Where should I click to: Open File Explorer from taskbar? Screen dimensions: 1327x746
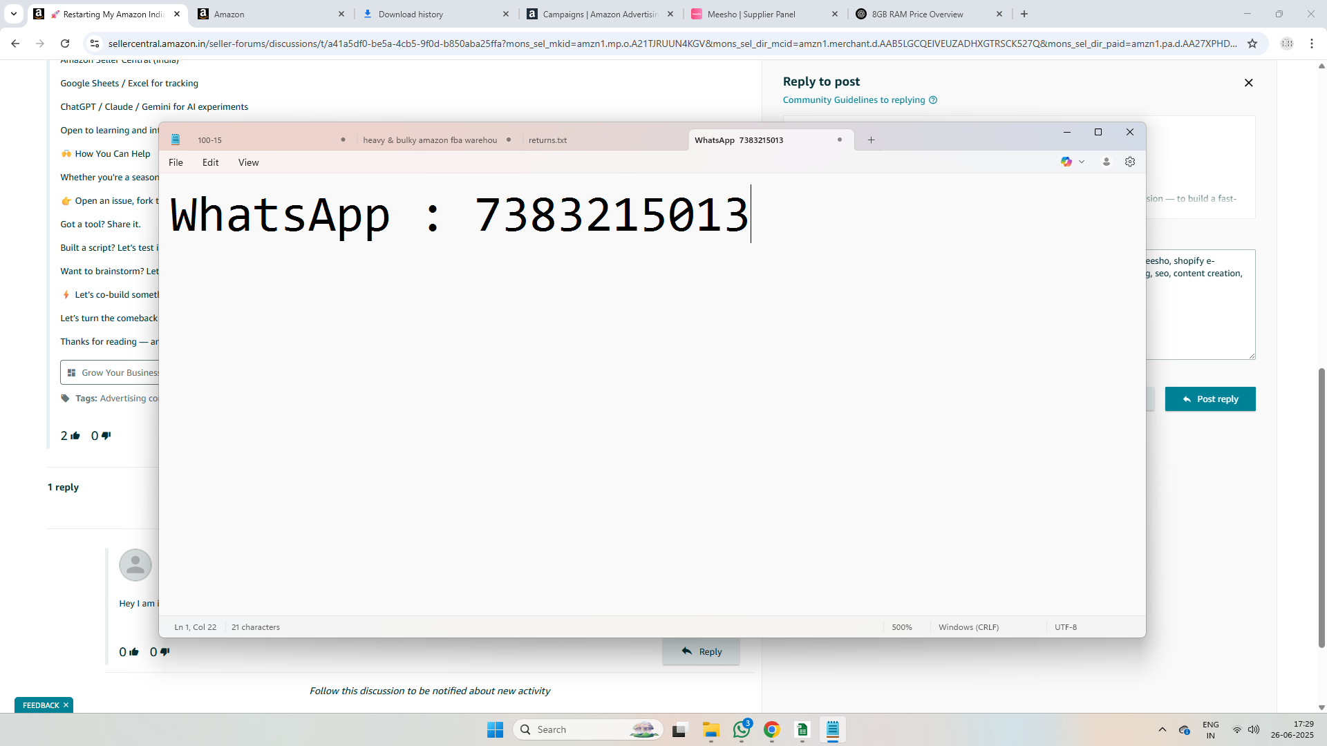tap(711, 729)
